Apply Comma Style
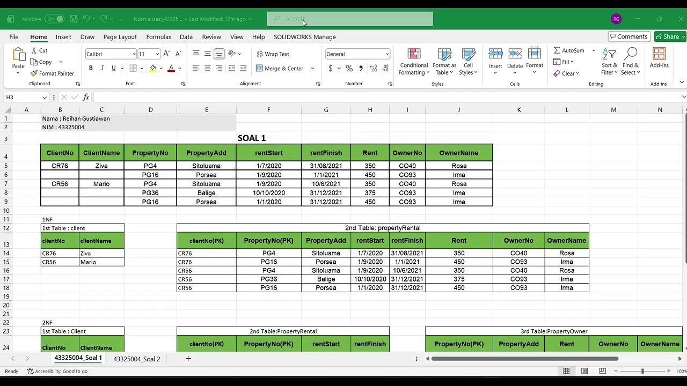Image resolution: width=687 pixels, height=386 pixels. tap(361, 68)
